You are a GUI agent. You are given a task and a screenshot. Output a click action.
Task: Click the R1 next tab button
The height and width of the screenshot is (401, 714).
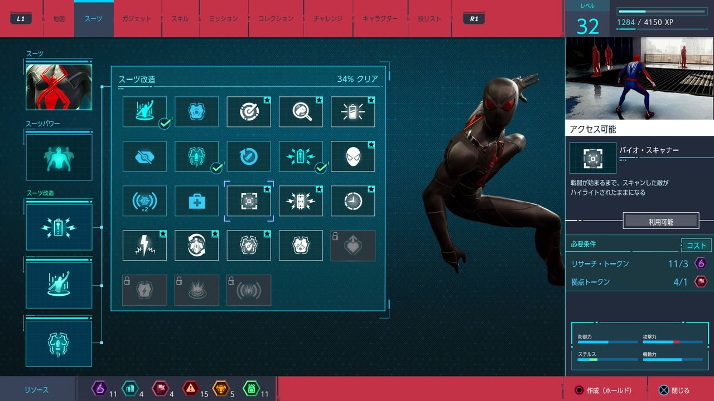click(x=474, y=18)
